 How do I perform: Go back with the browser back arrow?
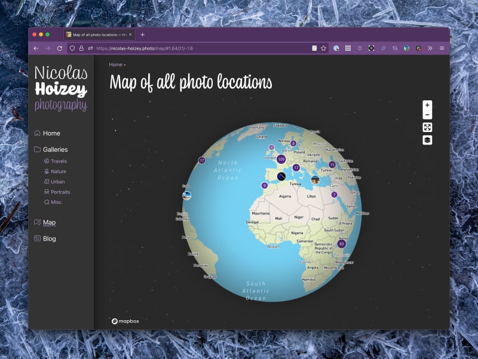coord(36,48)
